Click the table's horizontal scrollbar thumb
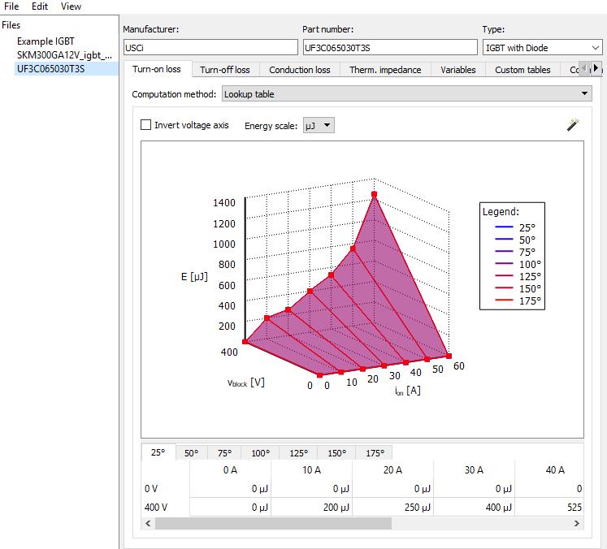The height and width of the screenshot is (549, 607). click(273, 523)
